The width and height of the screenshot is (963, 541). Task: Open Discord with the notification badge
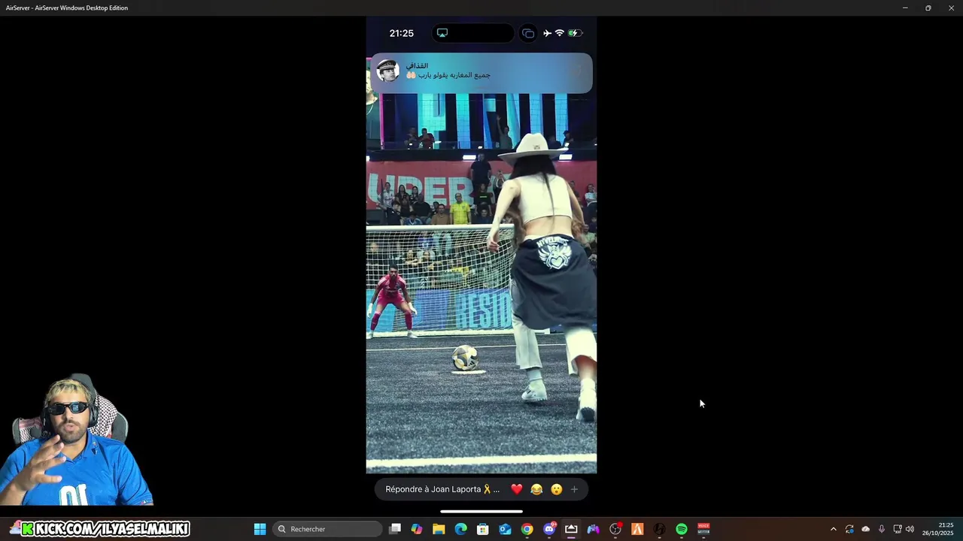coord(549,529)
